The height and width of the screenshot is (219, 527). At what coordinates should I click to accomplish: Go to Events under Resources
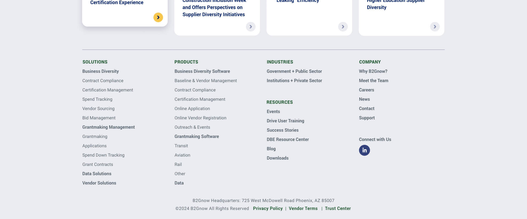tap(273, 111)
